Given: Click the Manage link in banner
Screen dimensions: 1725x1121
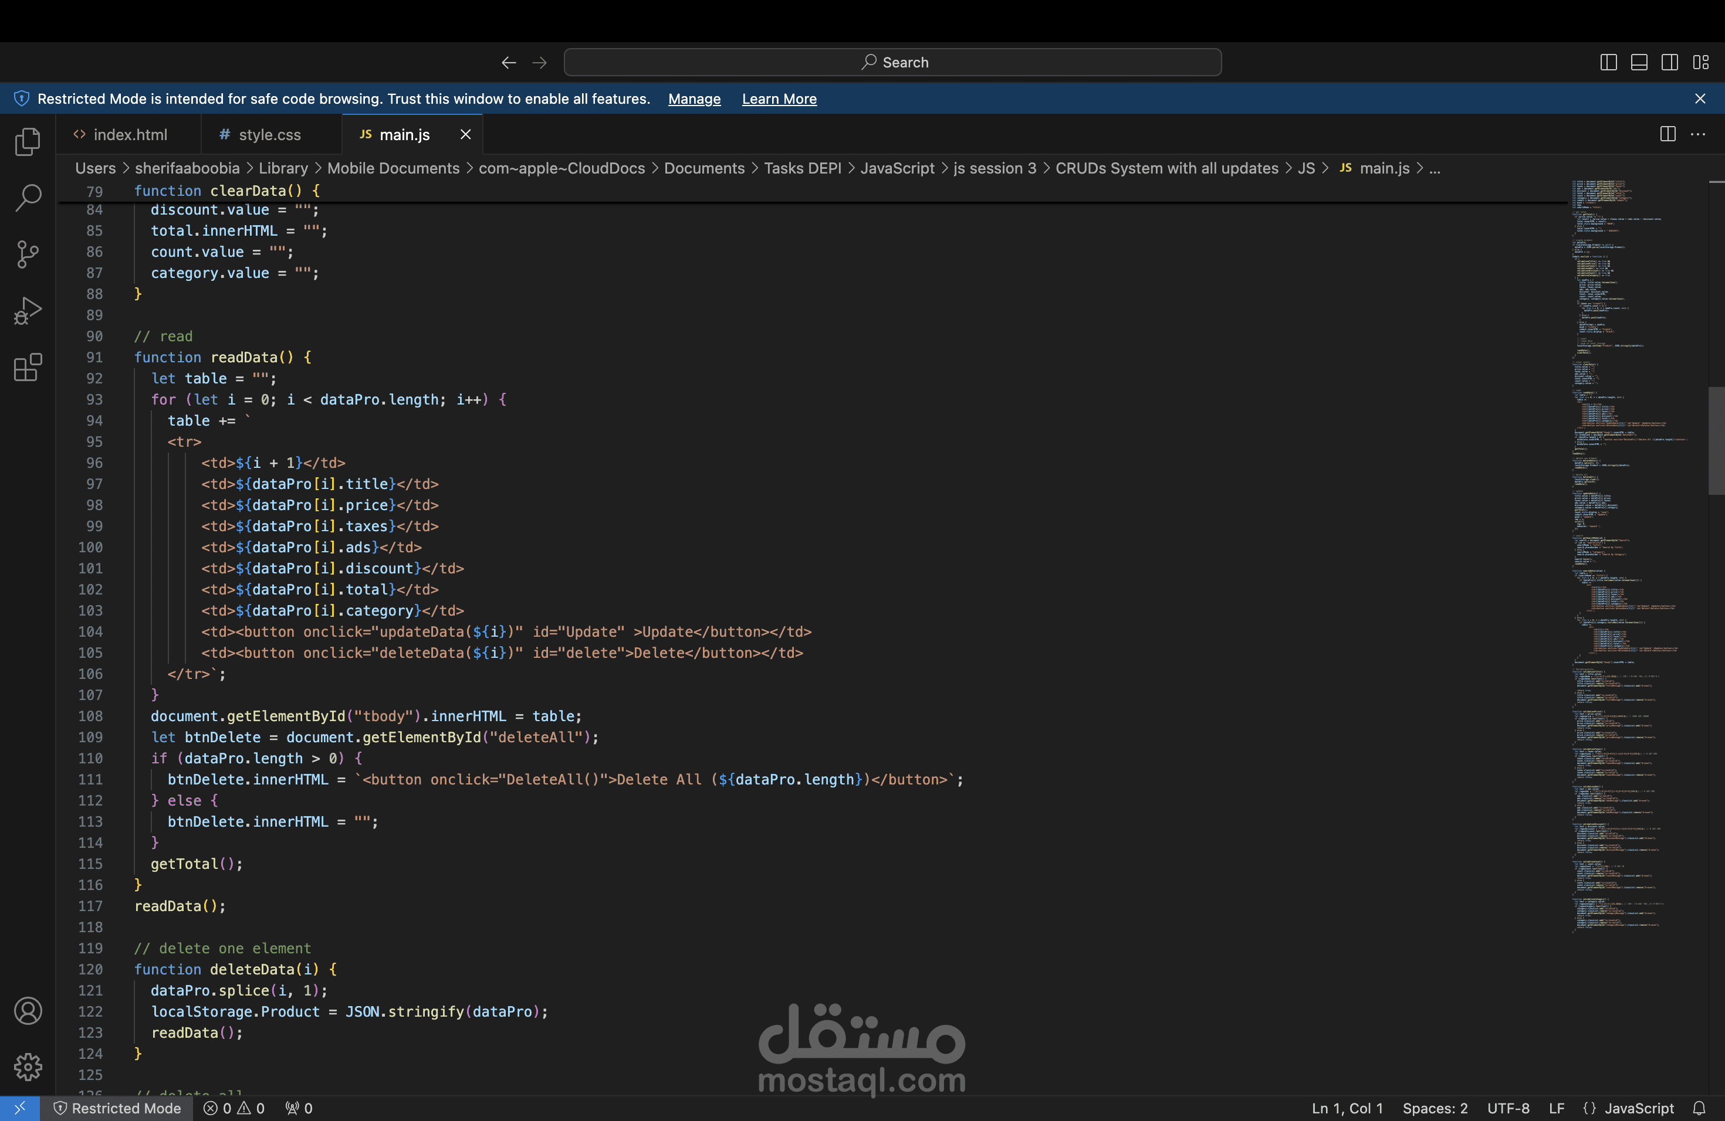Looking at the screenshot, I should tap(694, 98).
